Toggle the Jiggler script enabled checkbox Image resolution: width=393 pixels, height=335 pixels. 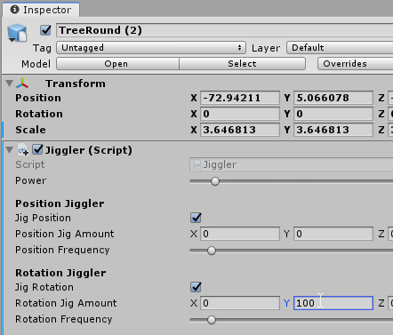(37, 150)
